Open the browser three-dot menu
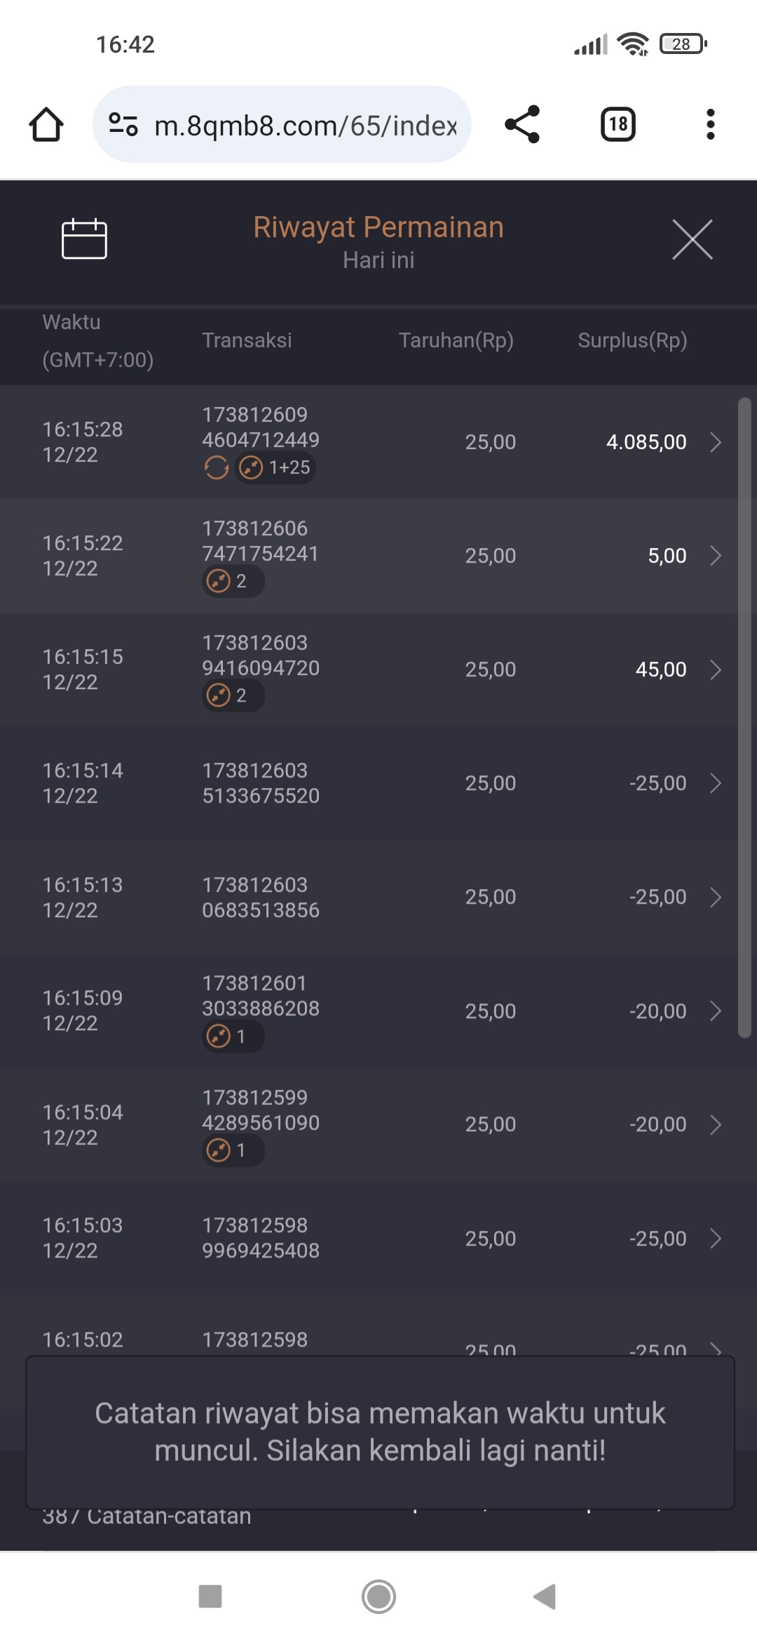Image resolution: width=757 pixels, height=1642 pixels. (x=710, y=125)
